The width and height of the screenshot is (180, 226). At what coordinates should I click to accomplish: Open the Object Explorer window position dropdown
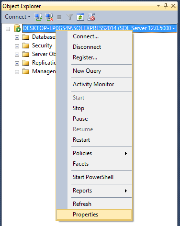point(158,6)
